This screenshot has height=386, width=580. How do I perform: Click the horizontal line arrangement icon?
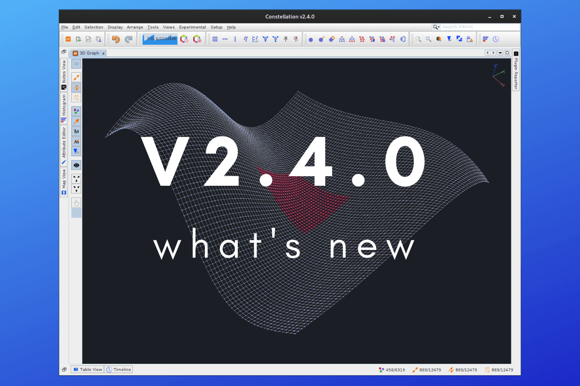tap(225, 40)
